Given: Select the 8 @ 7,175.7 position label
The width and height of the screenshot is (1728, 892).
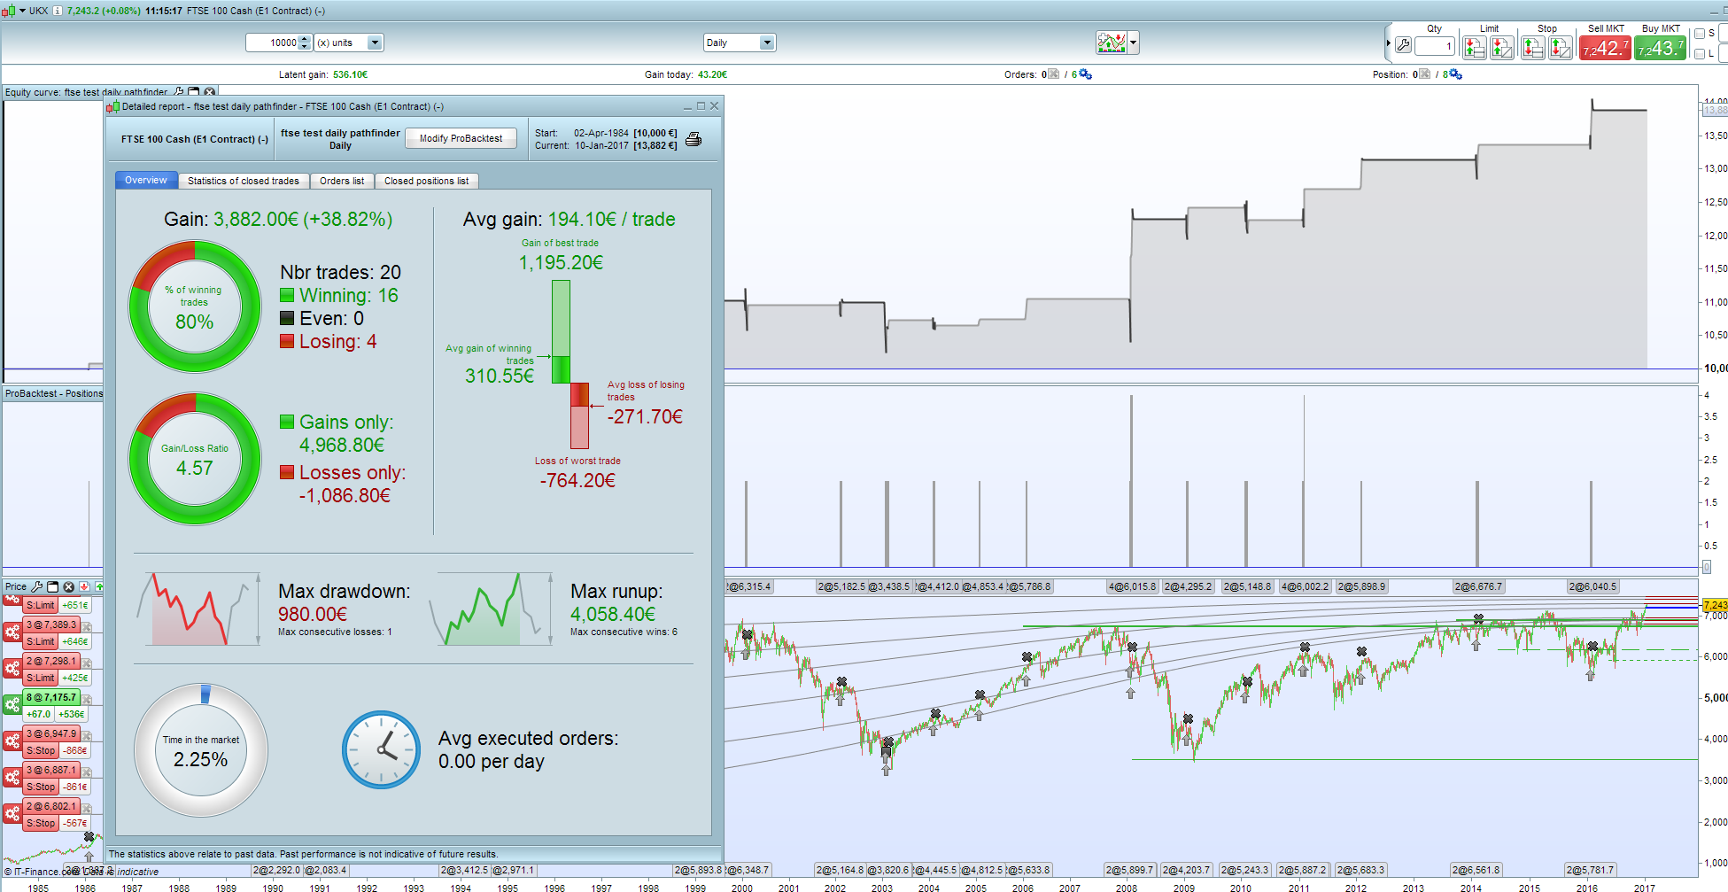Looking at the screenshot, I should [x=51, y=698].
